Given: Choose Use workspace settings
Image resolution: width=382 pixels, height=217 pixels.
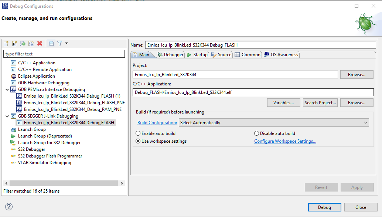Looking at the screenshot, I should pos(138,141).
